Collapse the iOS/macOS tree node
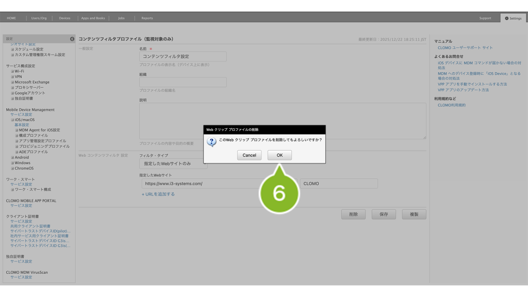 click(12, 120)
